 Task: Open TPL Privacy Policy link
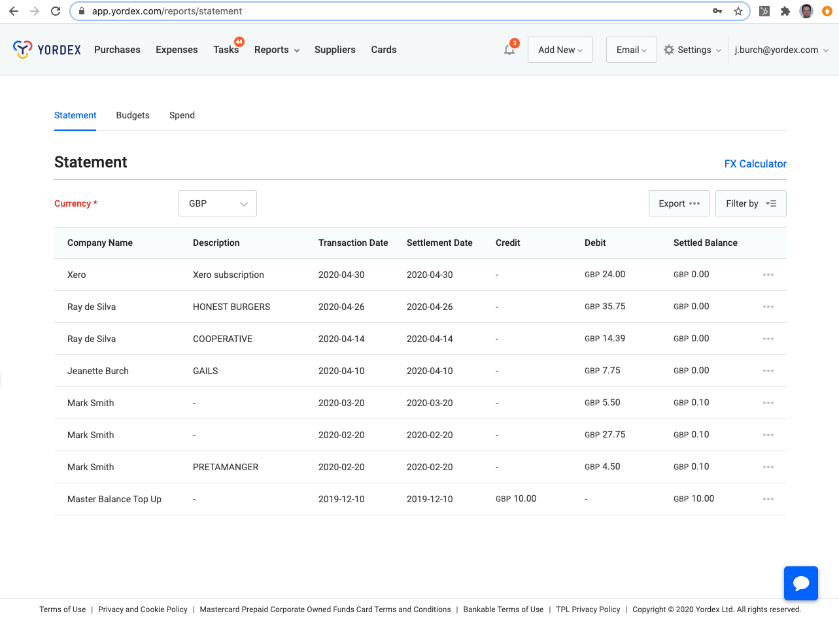(x=588, y=609)
